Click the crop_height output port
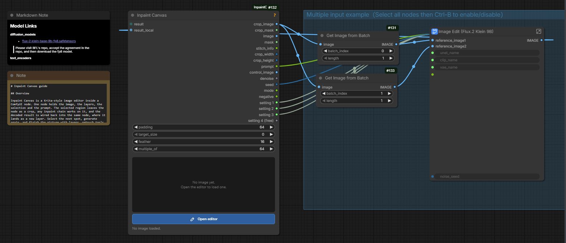This screenshot has height=243, width=566. coord(277,60)
